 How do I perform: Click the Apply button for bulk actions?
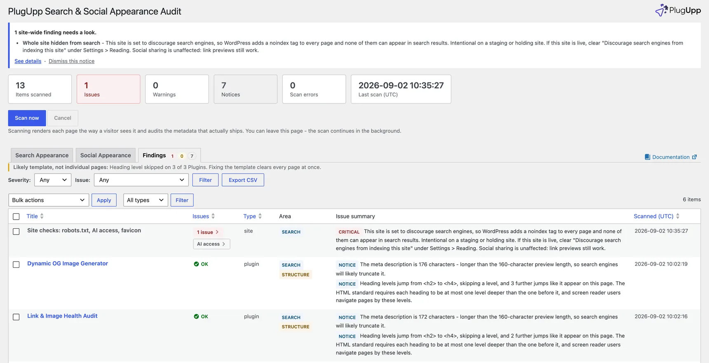tap(104, 200)
